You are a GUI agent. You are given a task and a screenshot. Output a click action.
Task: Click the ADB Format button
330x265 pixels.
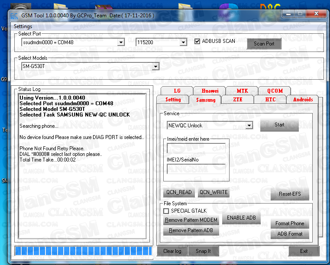[290, 234]
